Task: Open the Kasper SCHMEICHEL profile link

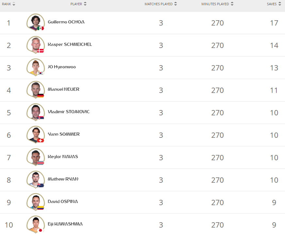Action: pyautogui.click(x=70, y=44)
